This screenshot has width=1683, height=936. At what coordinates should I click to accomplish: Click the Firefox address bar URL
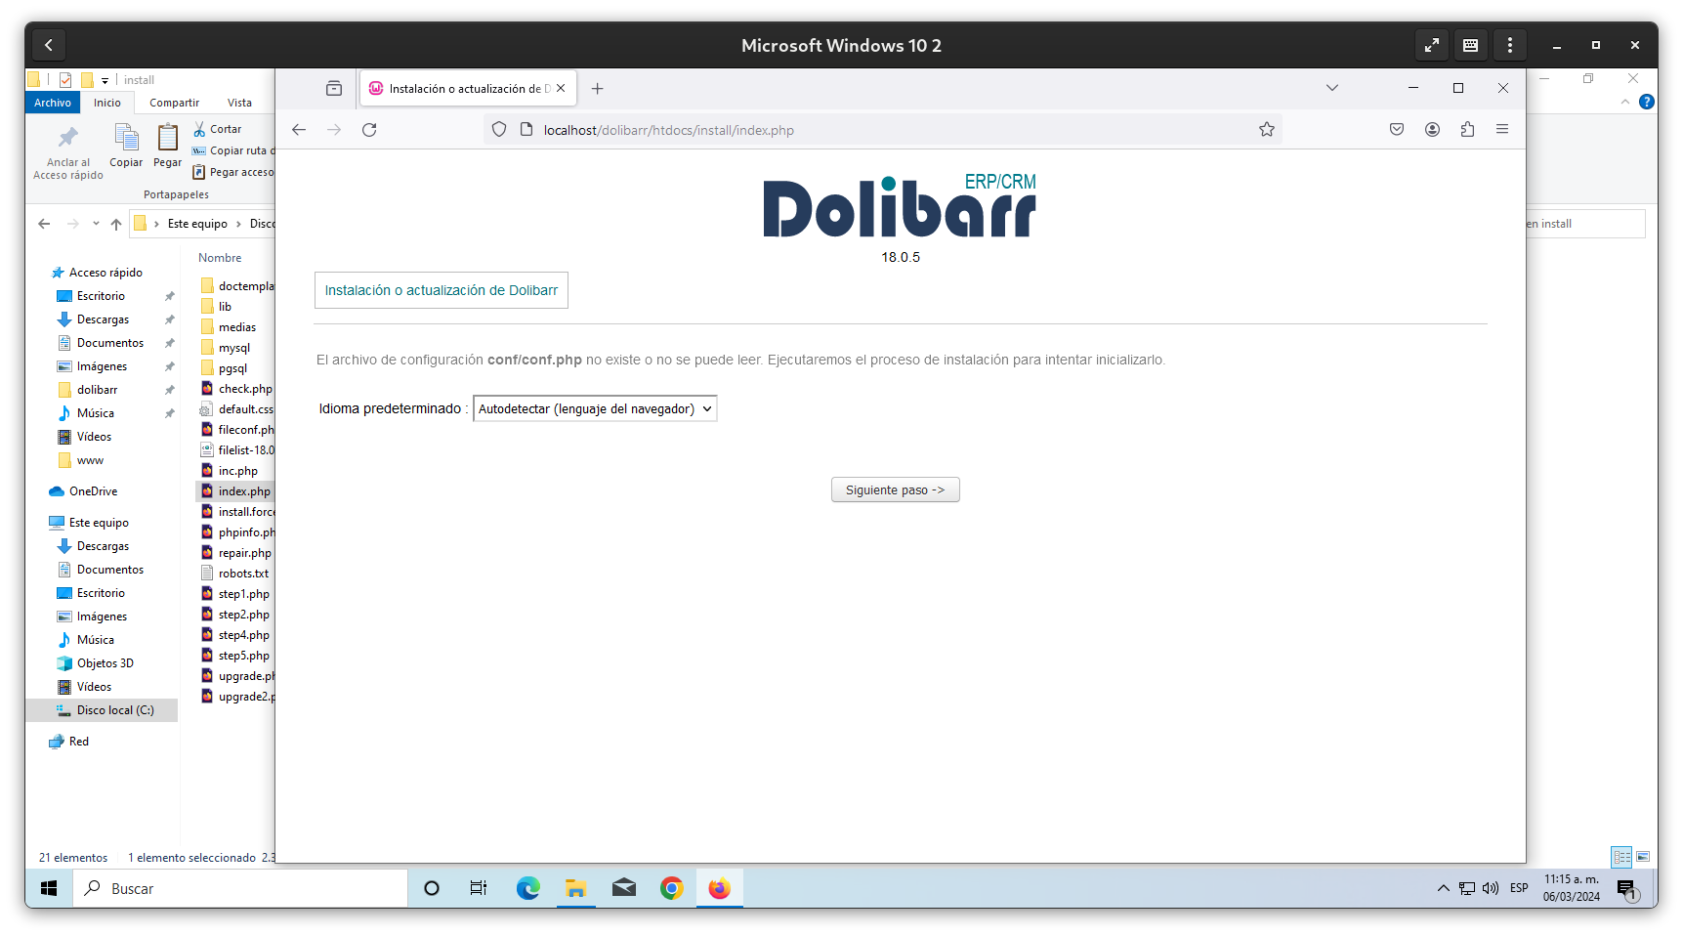coord(668,130)
